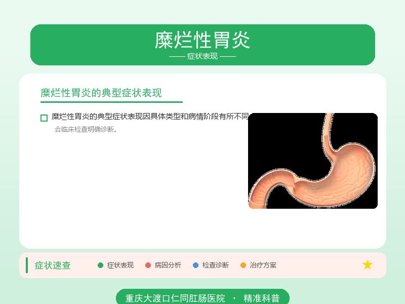Click the yellow star icon
Screen dimensions: 405x304
pyautogui.click(x=368, y=265)
